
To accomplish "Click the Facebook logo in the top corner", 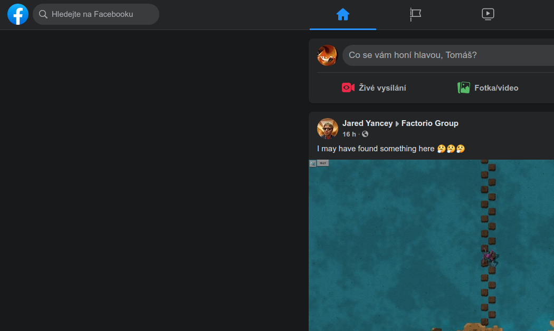I will (x=18, y=14).
